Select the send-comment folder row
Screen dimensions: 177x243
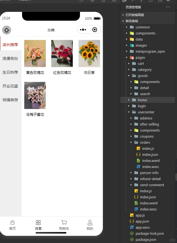coord(148,185)
